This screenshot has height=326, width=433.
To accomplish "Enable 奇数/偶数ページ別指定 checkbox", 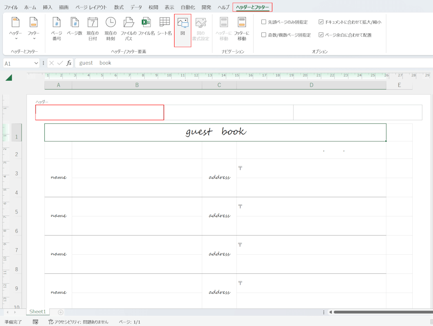I will coord(264,35).
